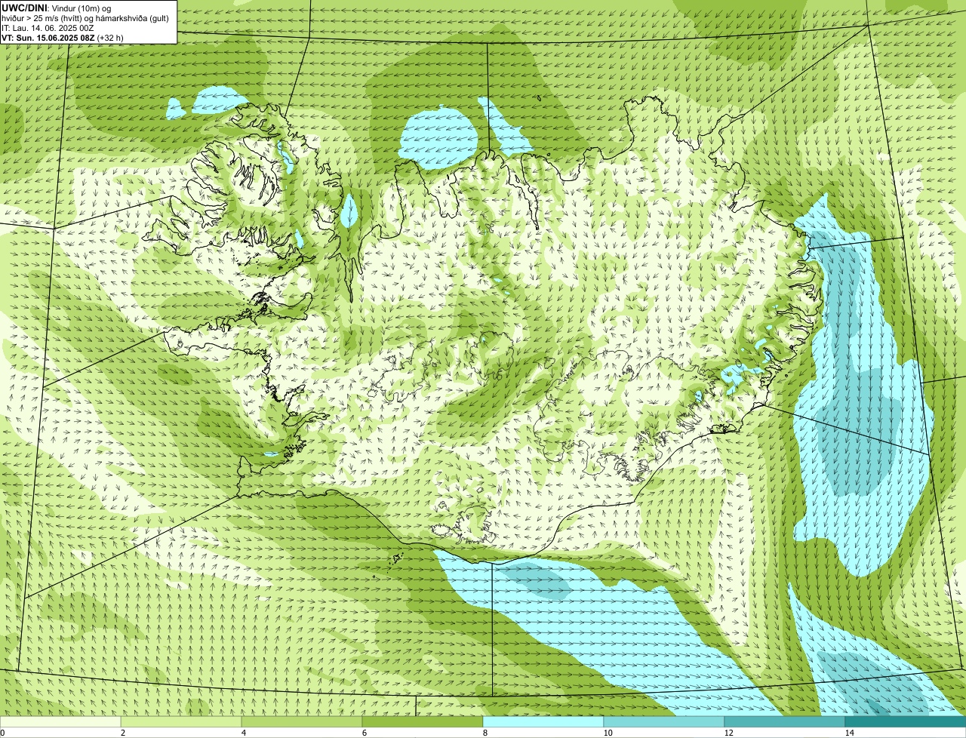Select the 2–4 m/s light green colorbar segment
Viewport: 966px width, 738px height.
coord(182,721)
